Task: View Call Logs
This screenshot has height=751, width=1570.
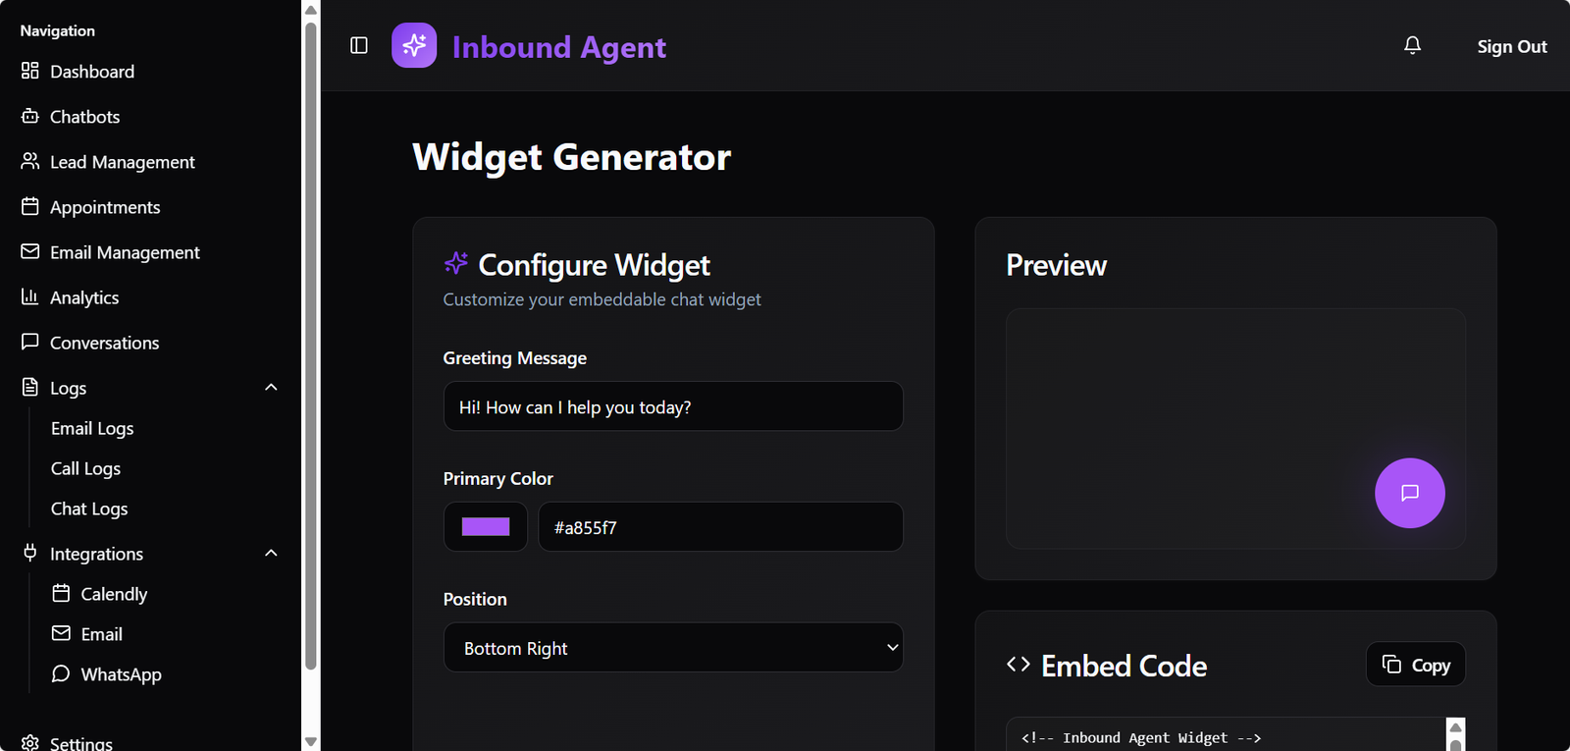Action: coord(85,468)
